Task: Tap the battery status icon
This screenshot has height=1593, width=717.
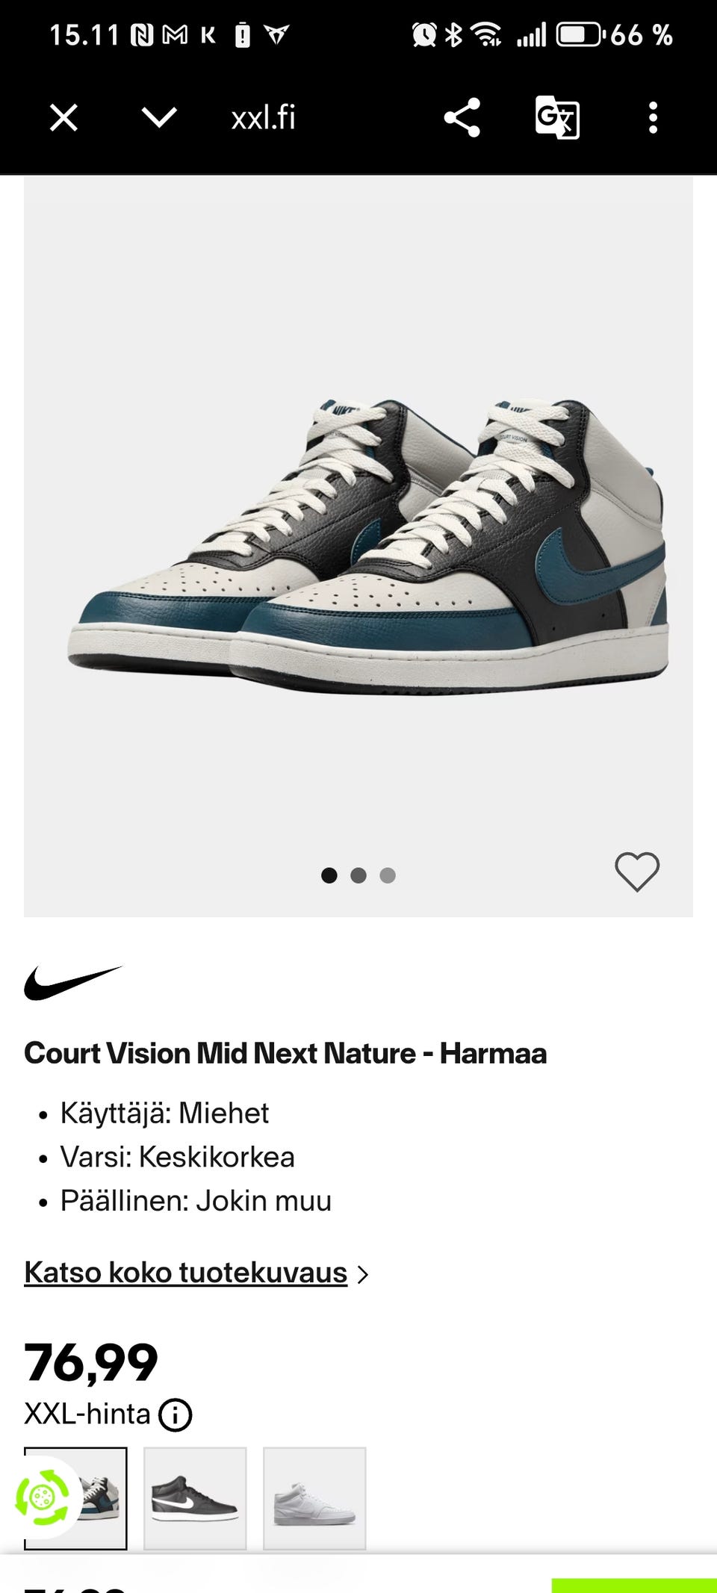Action: pyautogui.click(x=579, y=34)
